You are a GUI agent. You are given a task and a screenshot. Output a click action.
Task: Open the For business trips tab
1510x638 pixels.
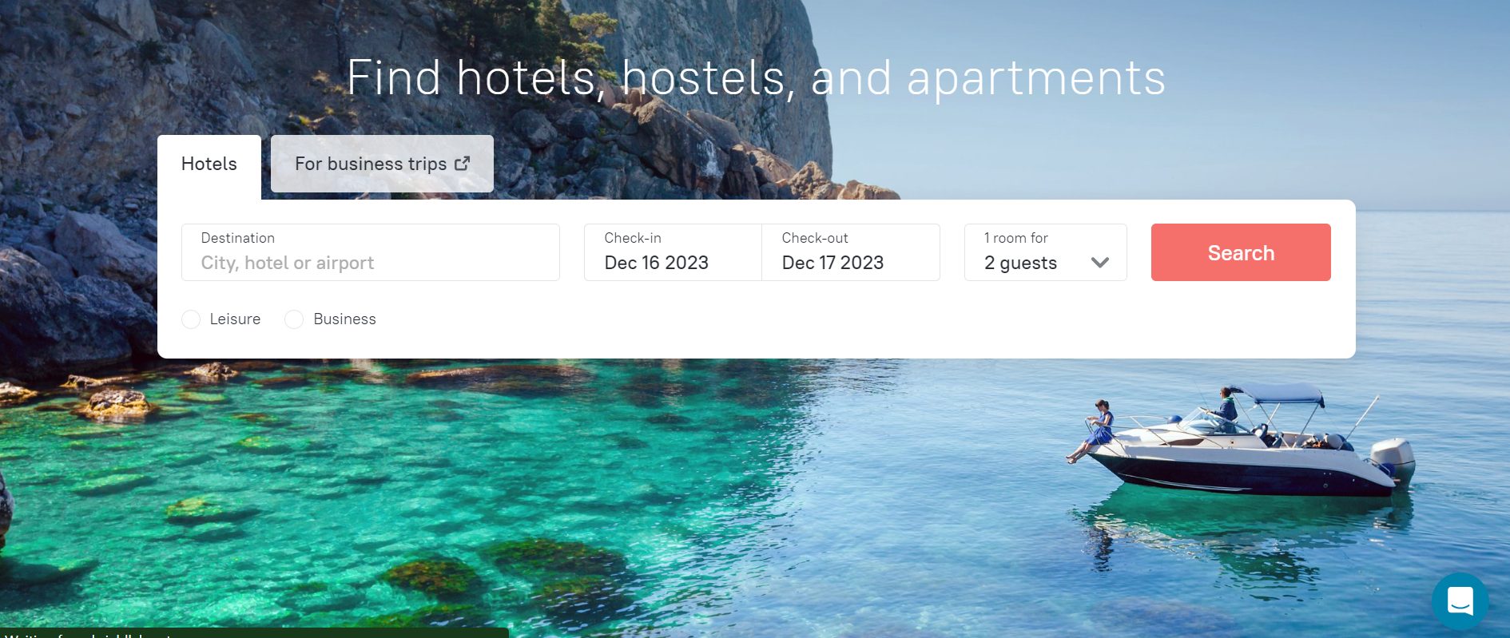382,164
